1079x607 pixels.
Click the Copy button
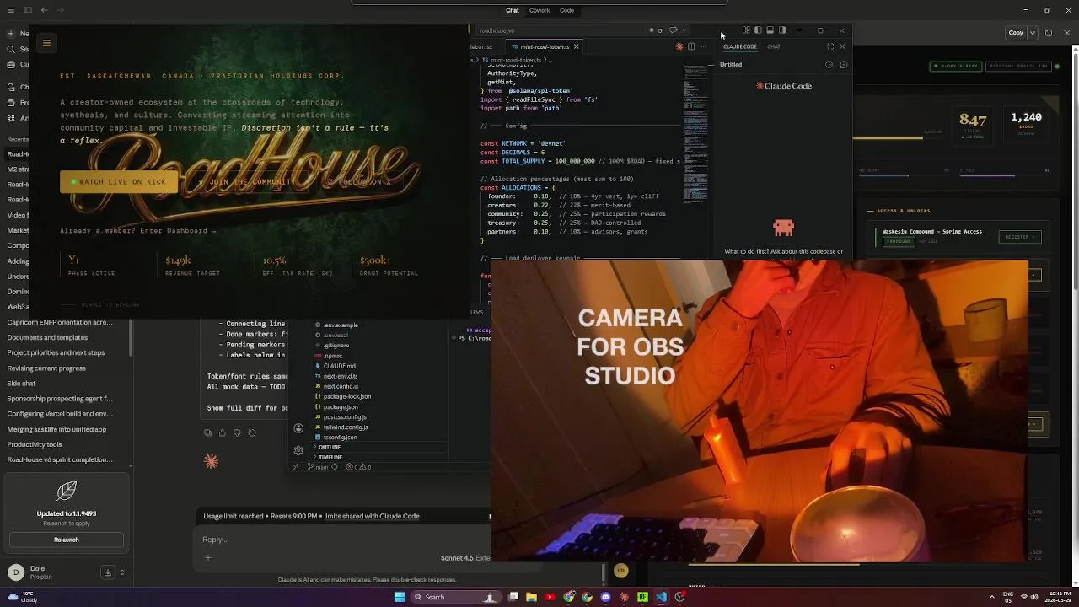click(x=1016, y=33)
